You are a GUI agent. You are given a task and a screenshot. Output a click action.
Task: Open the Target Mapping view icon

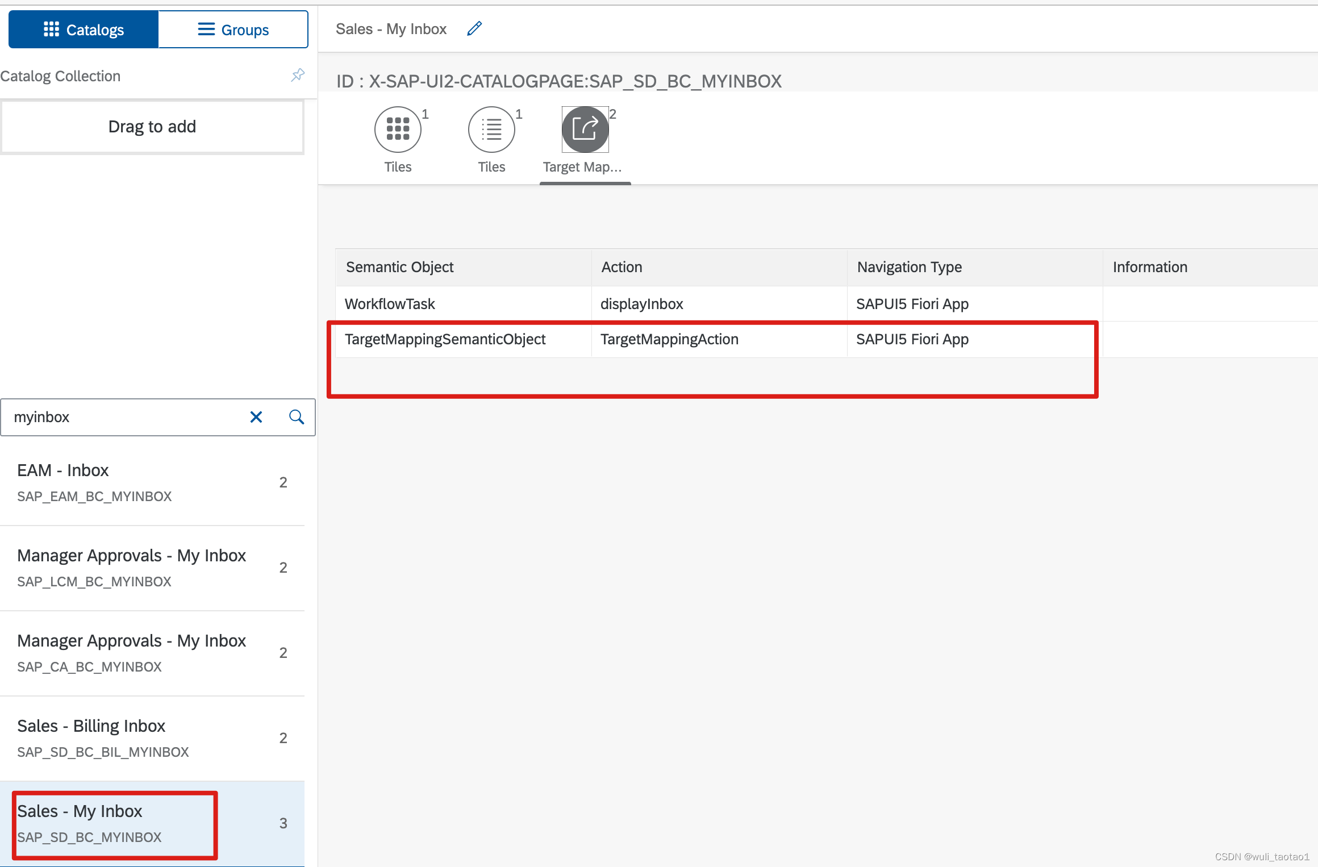coord(585,129)
